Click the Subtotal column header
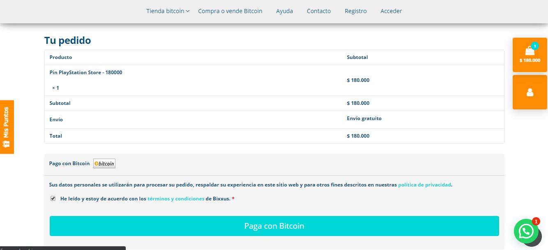The width and height of the screenshot is (548, 250). (357, 57)
